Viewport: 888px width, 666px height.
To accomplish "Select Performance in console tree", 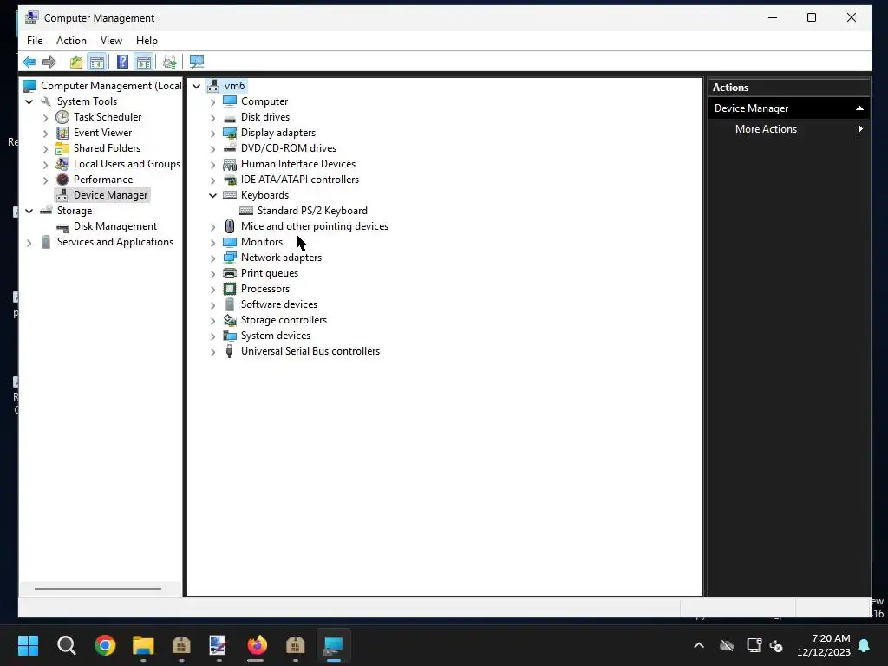I will [x=103, y=179].
